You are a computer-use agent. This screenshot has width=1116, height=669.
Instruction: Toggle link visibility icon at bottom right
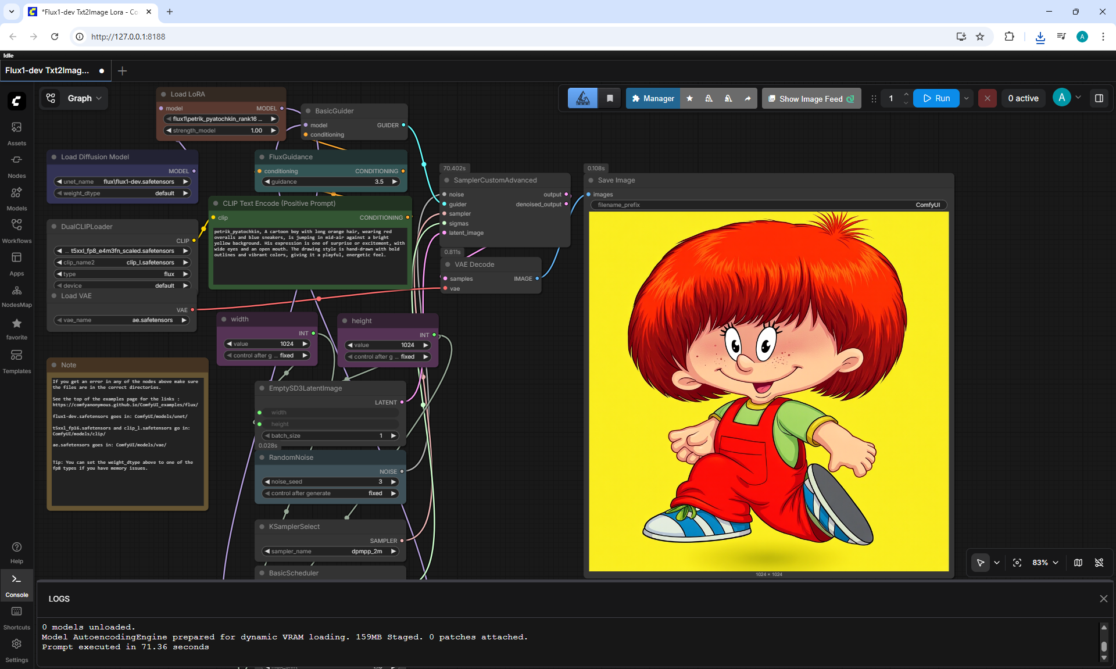(1099, 563)
